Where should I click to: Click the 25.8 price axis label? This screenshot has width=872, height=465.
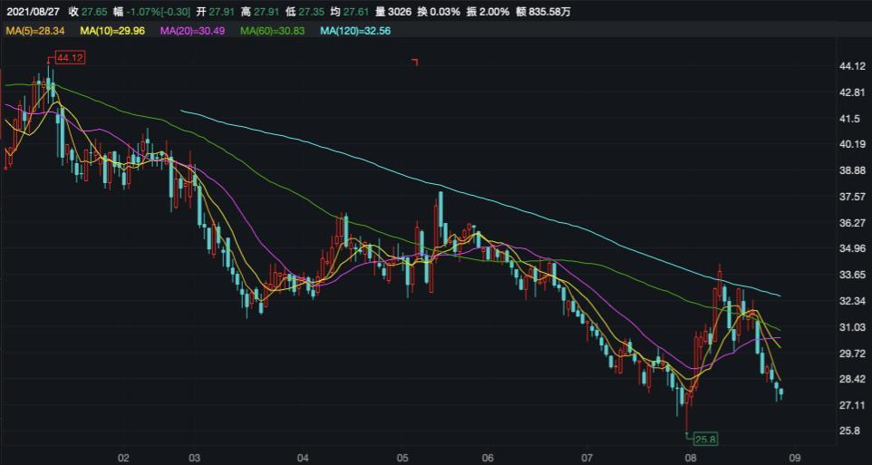pyautogui.click(x=849, y=431)
